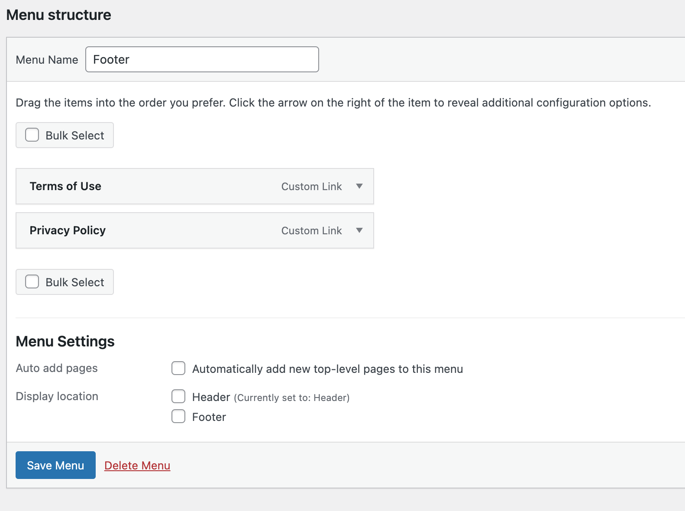Tick the bottom Bulk Select checkbox
Image resolution: width=685 pixels, height=511 pixels.
pos(32,281)
